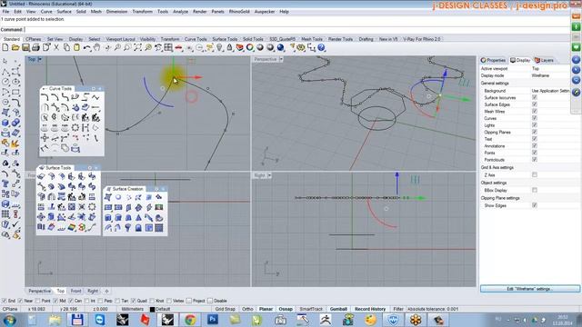Switch to the Layers panel tab

pos(544,60)
